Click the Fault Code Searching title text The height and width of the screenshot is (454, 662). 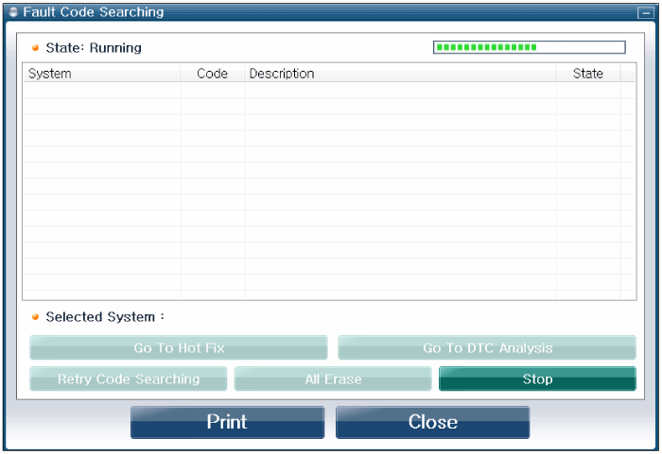click(94, 12)
